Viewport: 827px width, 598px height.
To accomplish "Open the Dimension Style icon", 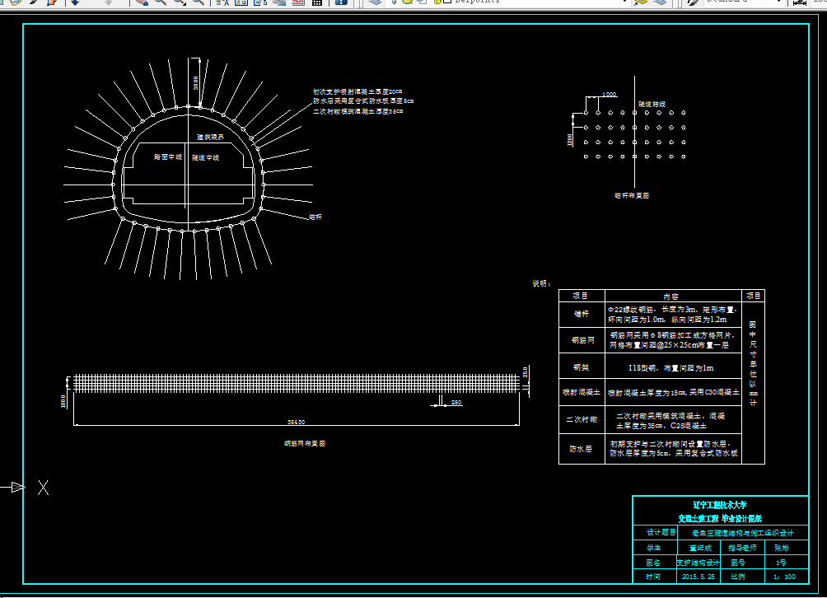I will pyautogui.click(x=800, y=2).
